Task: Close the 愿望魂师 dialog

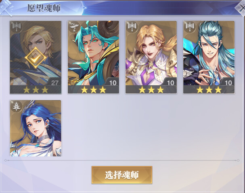Action: [x=241, y=8]
